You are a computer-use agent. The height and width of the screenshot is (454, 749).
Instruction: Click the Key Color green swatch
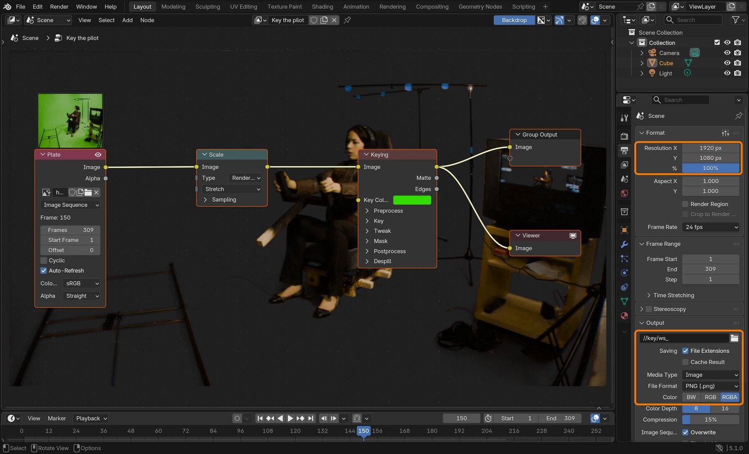point(412,200)
